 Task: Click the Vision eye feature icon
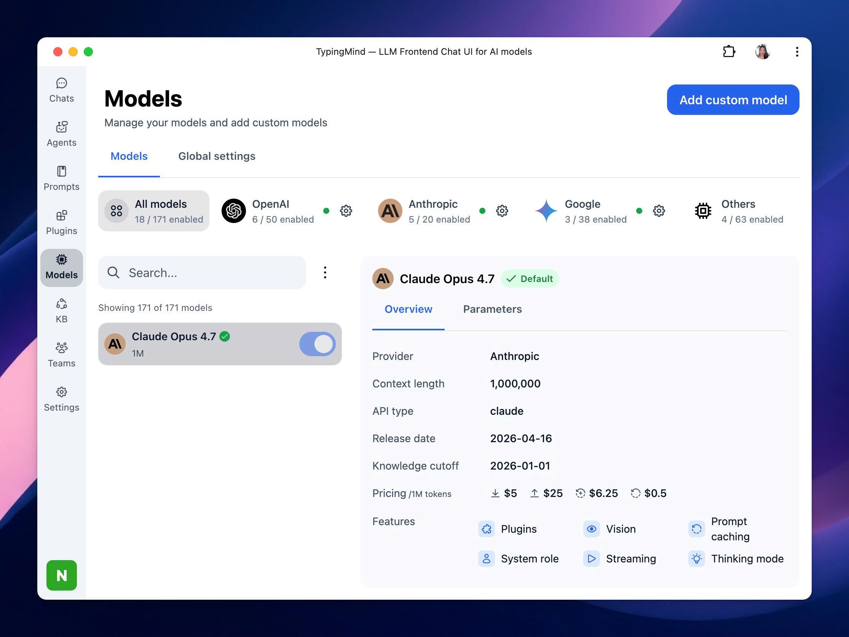592,529
